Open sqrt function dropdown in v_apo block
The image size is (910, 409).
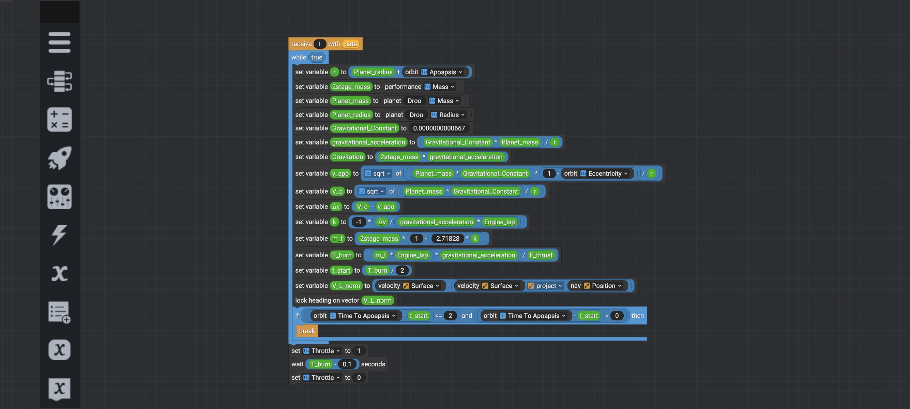tap(378, 174)
